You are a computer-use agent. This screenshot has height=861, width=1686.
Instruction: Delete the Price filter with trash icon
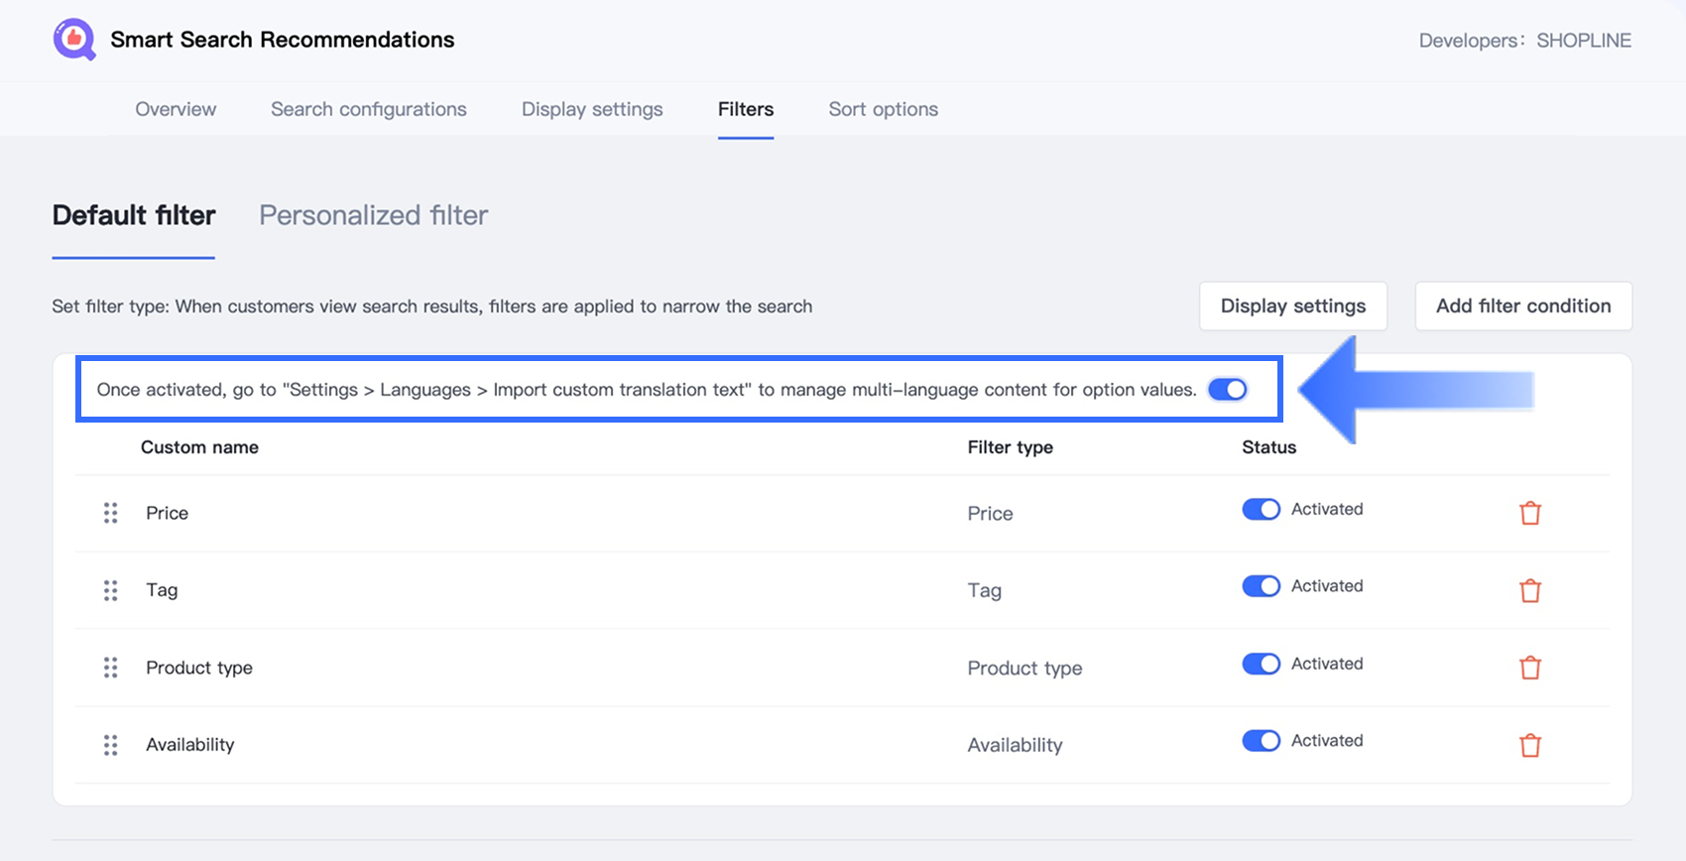point(1530,513)
